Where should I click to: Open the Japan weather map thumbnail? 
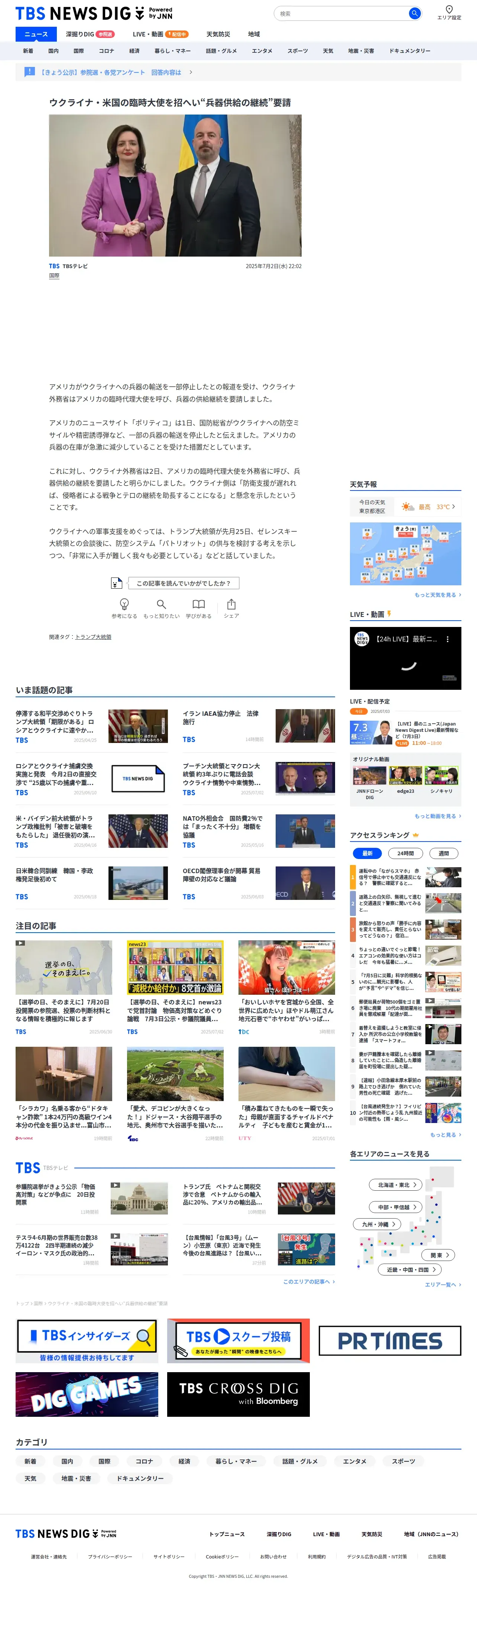[406, 554]
